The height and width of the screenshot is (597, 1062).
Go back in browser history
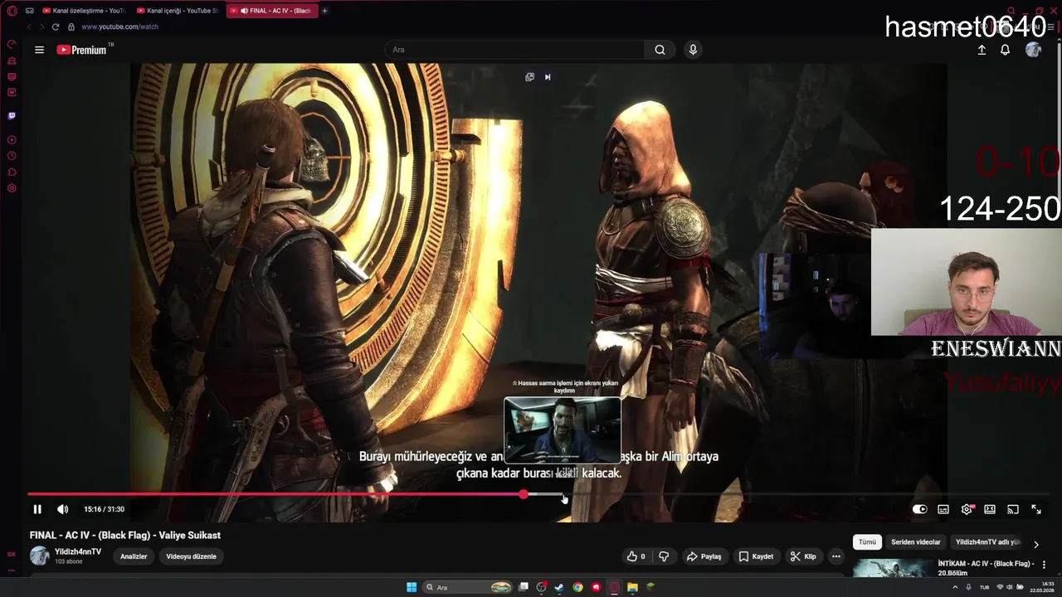point(28,27)
